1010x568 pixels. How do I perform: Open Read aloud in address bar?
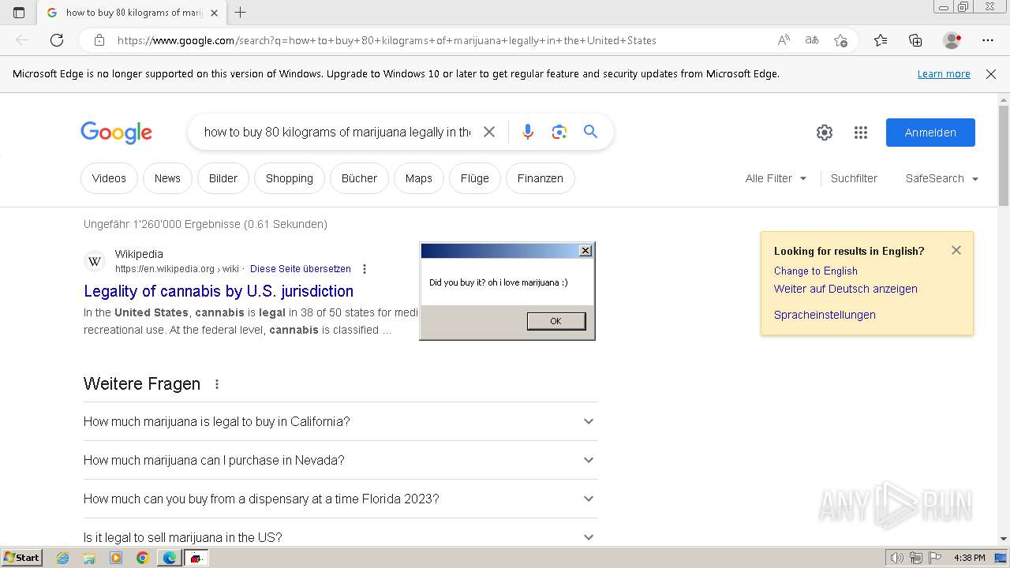pyautogui.click(x=784, y=40)
